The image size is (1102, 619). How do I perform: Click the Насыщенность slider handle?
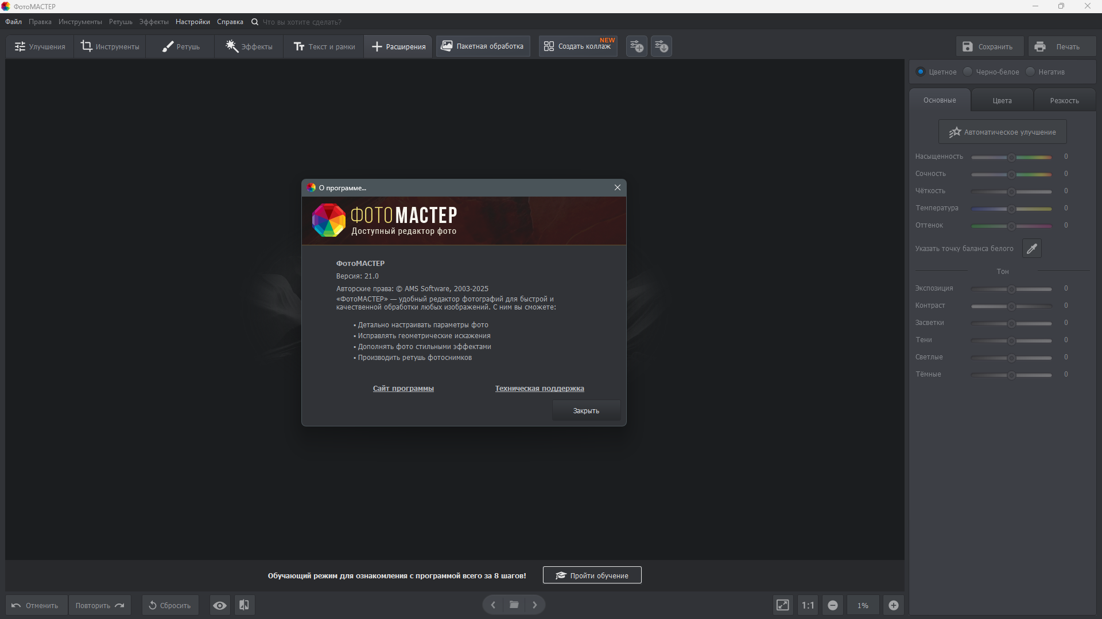[1011, 157]
